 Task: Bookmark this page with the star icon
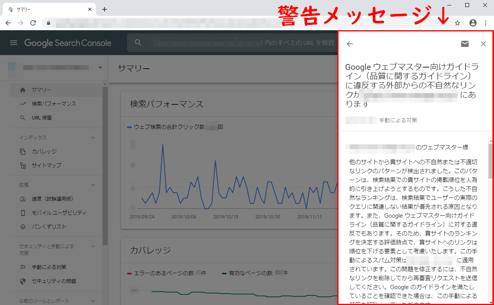pyautogui.click(x=457, y=23)
